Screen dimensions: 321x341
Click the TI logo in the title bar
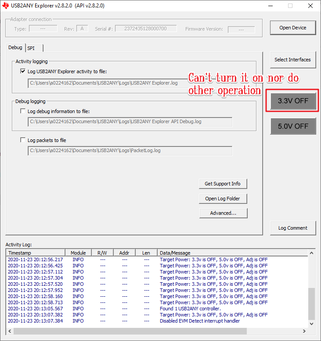click(5, 6)
